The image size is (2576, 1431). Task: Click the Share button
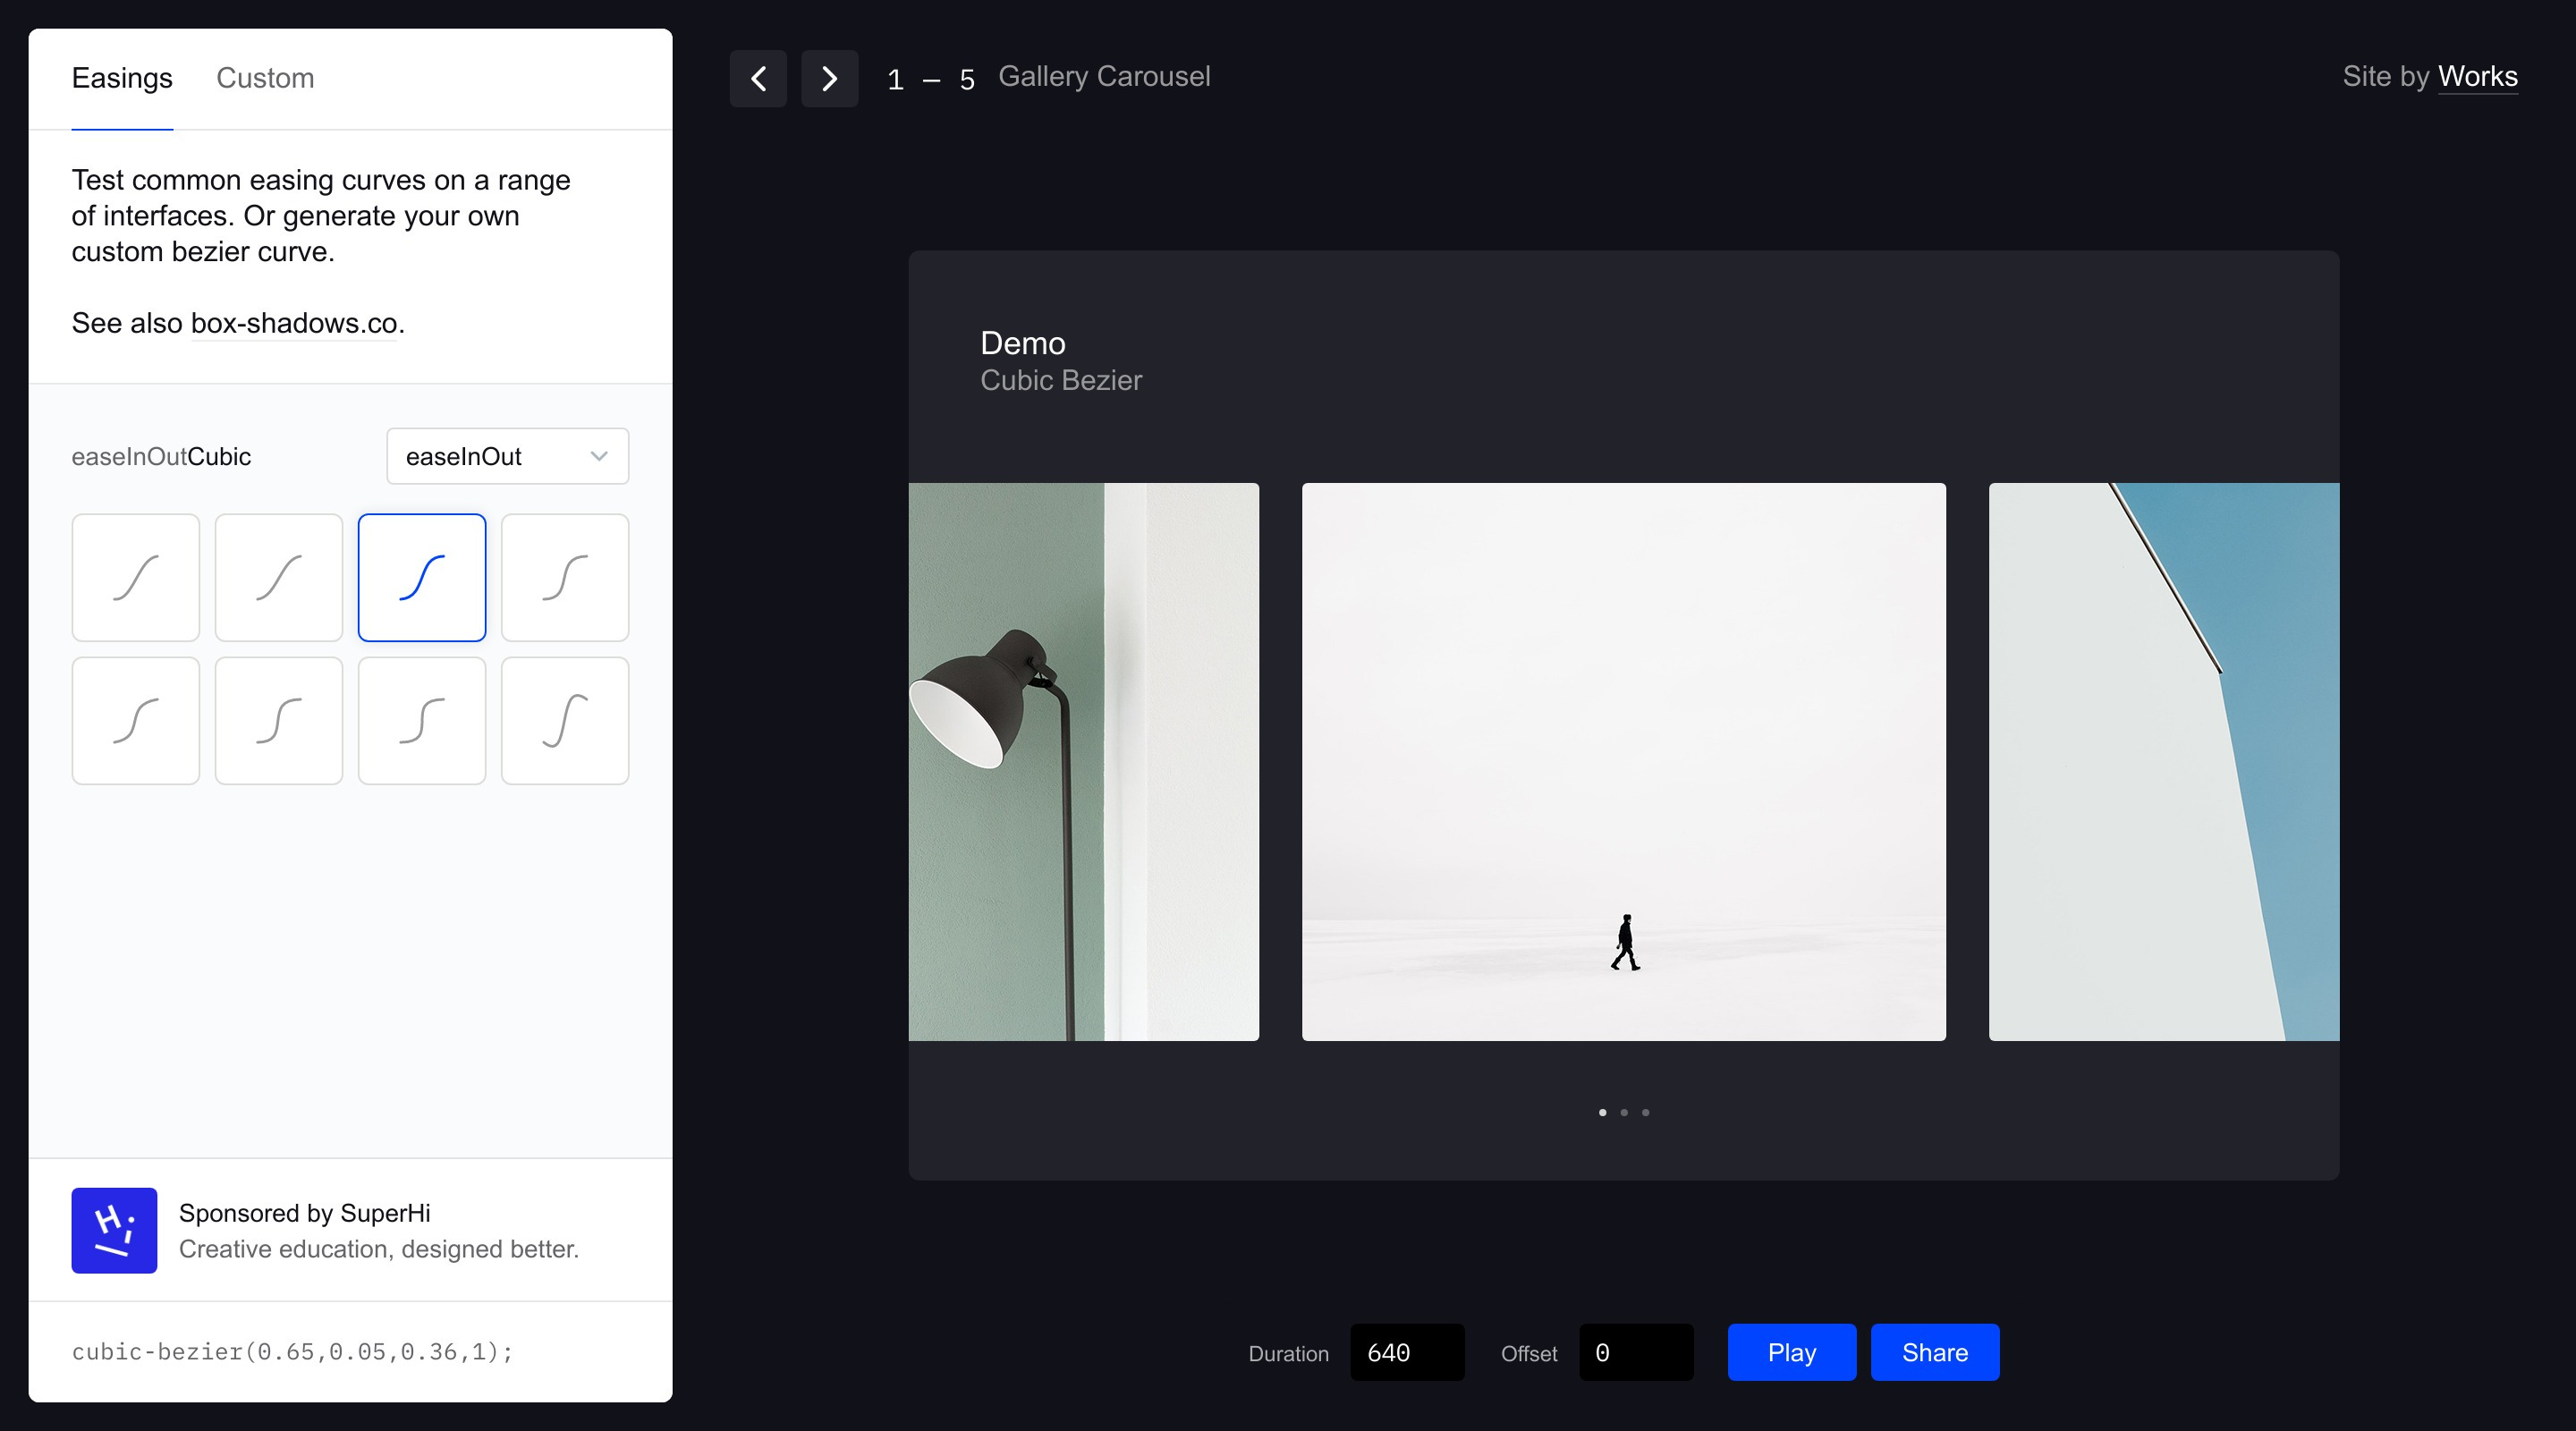pyautogui.click(x=1934, y=1352)
